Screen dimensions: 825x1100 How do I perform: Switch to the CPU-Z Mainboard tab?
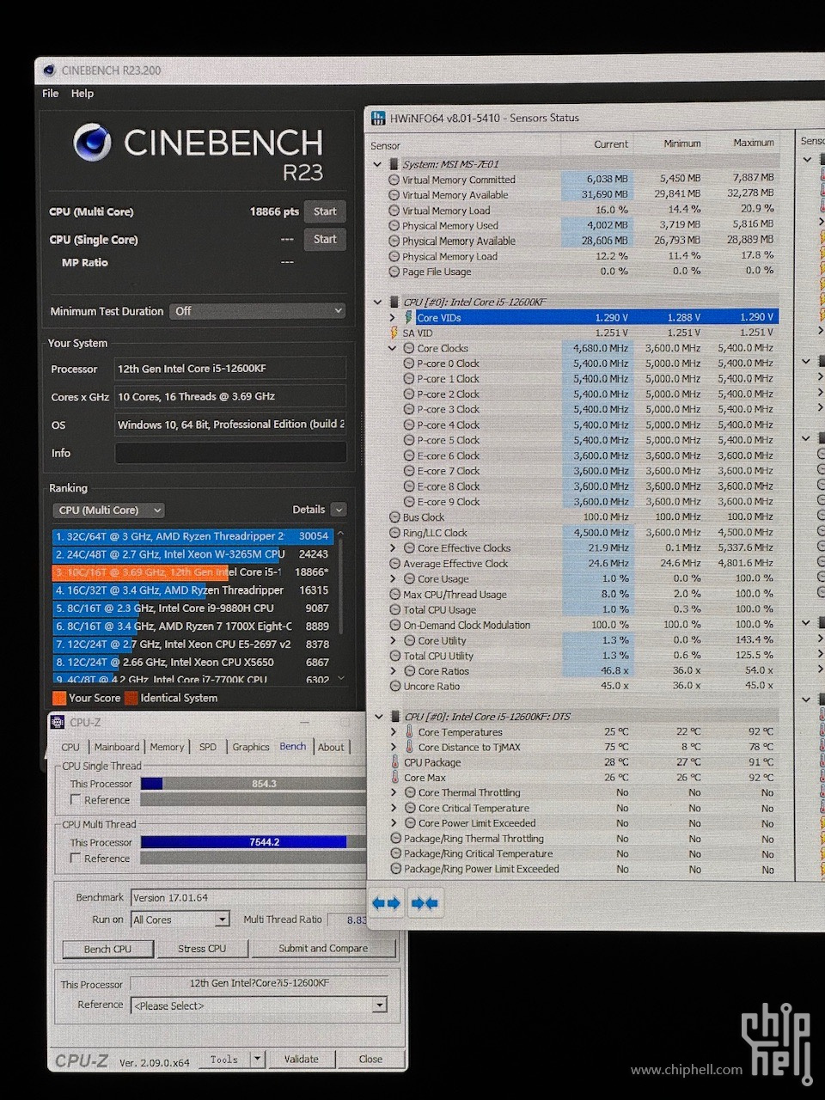click(x=117, y=748)
